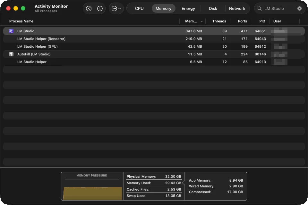Click PID 64943 cell
The width and height of the screenshot is (308, 205).
pyautogui.click(x=260, y=39)
